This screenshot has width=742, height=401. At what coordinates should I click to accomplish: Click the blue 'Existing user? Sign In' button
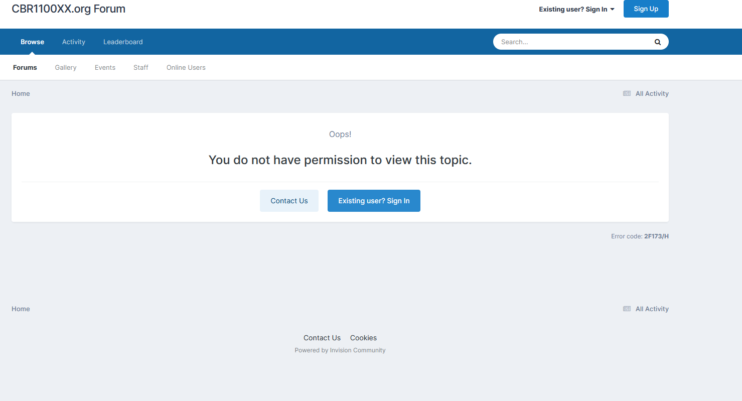click(x=374, y=201)
